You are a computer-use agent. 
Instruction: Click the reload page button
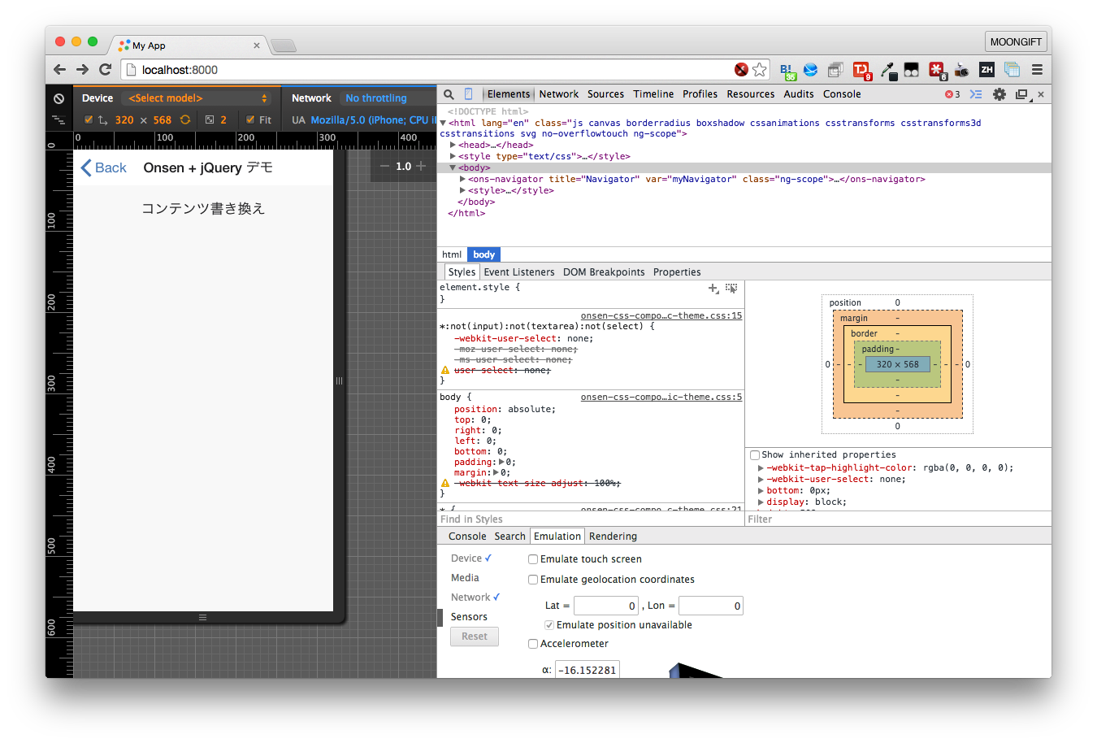pos(105,70)
